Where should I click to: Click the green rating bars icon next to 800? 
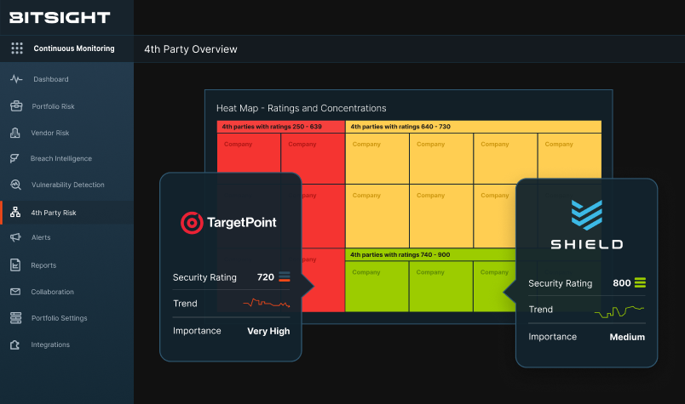(640, 282)
